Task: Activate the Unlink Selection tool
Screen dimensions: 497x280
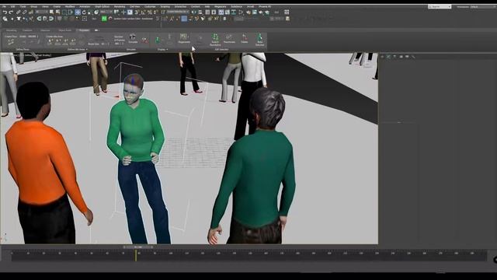Action: tap(24, 12)
